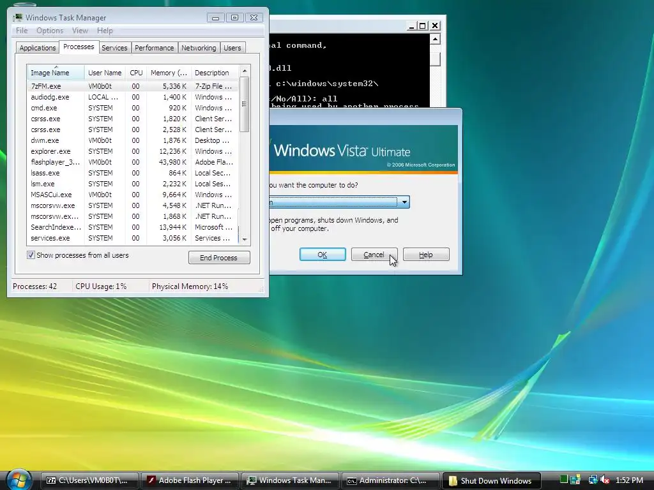
Task: Click Help in the shutdown dialog
Action: (x=426, y=254)
